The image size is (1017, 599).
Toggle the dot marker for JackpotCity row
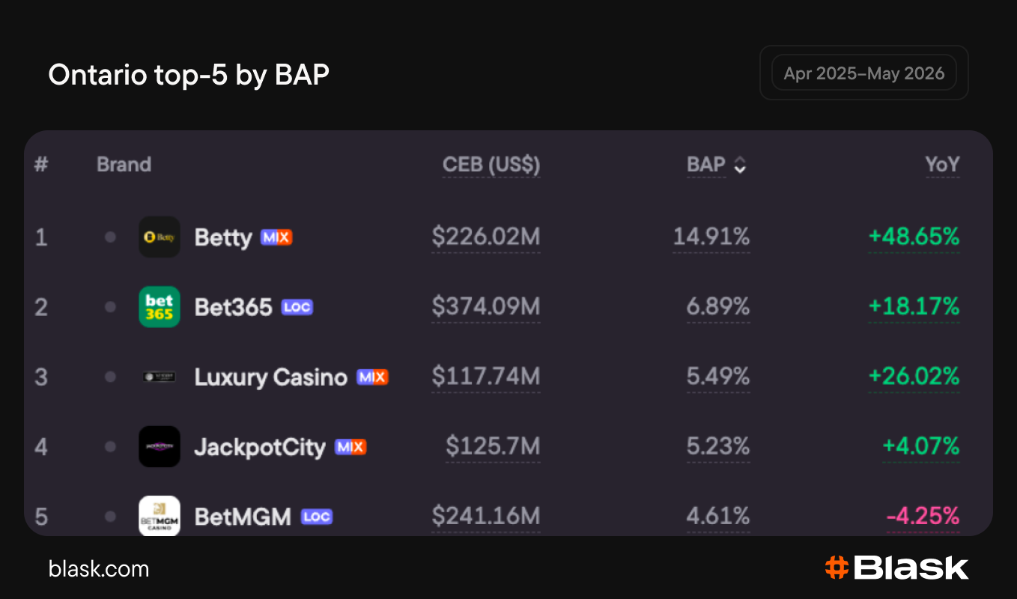click(110, 447)
